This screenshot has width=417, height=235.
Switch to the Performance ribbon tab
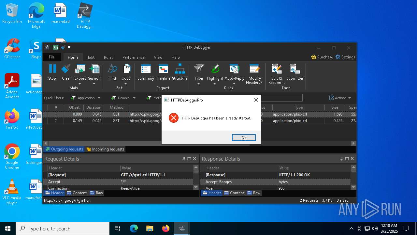click(134, 57)
